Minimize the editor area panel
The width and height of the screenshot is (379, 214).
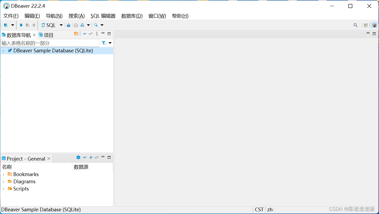tap(368, 33)
